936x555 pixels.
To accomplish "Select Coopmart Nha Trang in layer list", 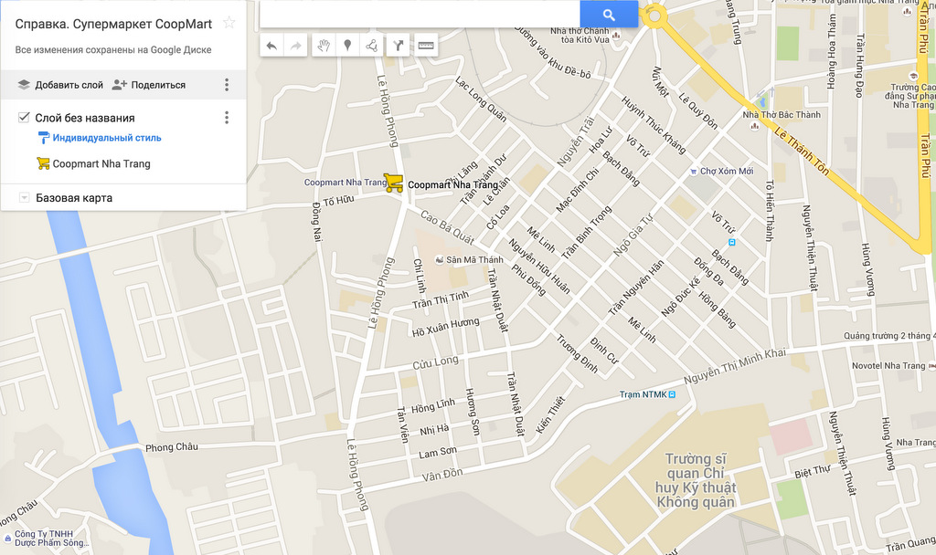I will coord(101,163).
